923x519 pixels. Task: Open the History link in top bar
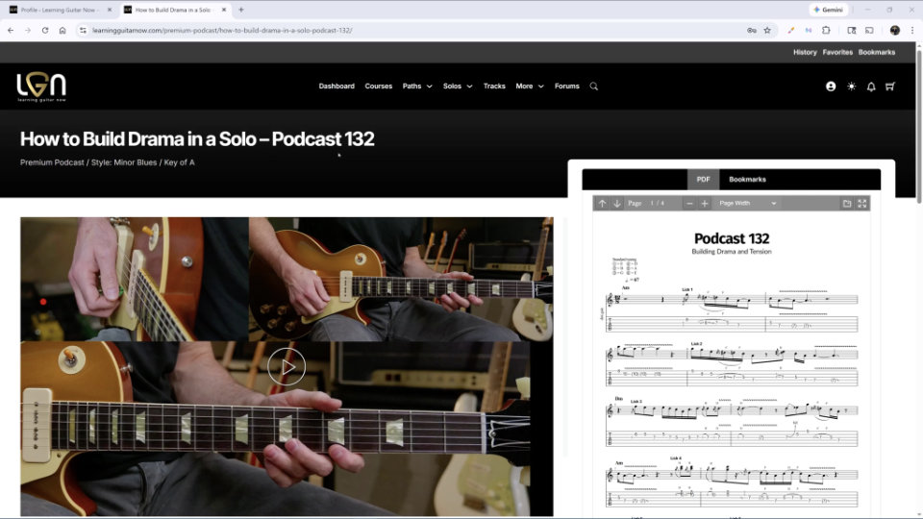(x=805, y=52)
